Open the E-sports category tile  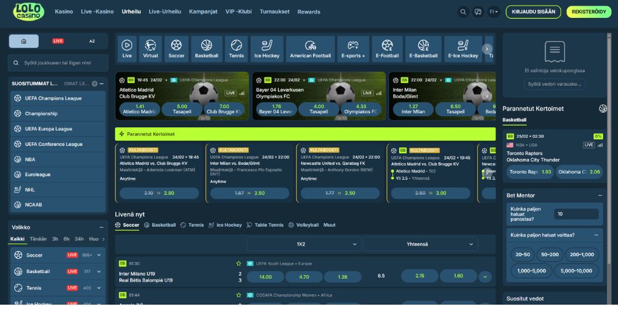coord(353,49)
